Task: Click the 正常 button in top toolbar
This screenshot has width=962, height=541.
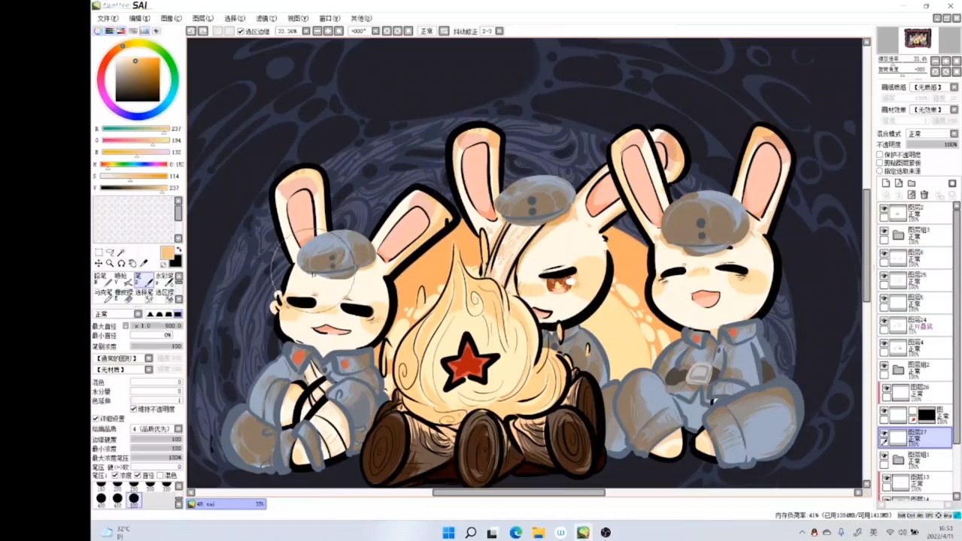Action: [426, 31]
